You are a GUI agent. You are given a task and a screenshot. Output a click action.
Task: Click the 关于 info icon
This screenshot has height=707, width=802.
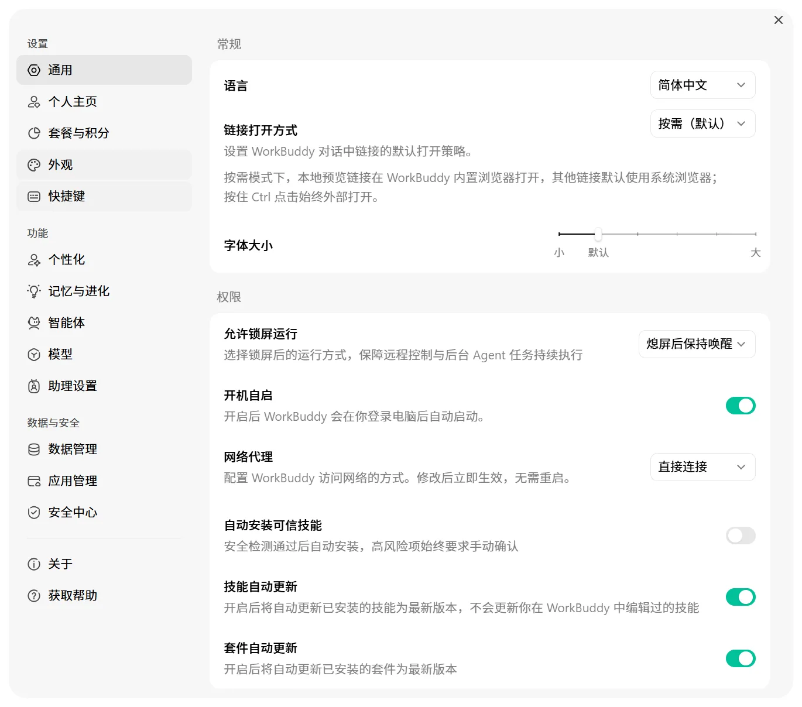click(x=34, y=564)
